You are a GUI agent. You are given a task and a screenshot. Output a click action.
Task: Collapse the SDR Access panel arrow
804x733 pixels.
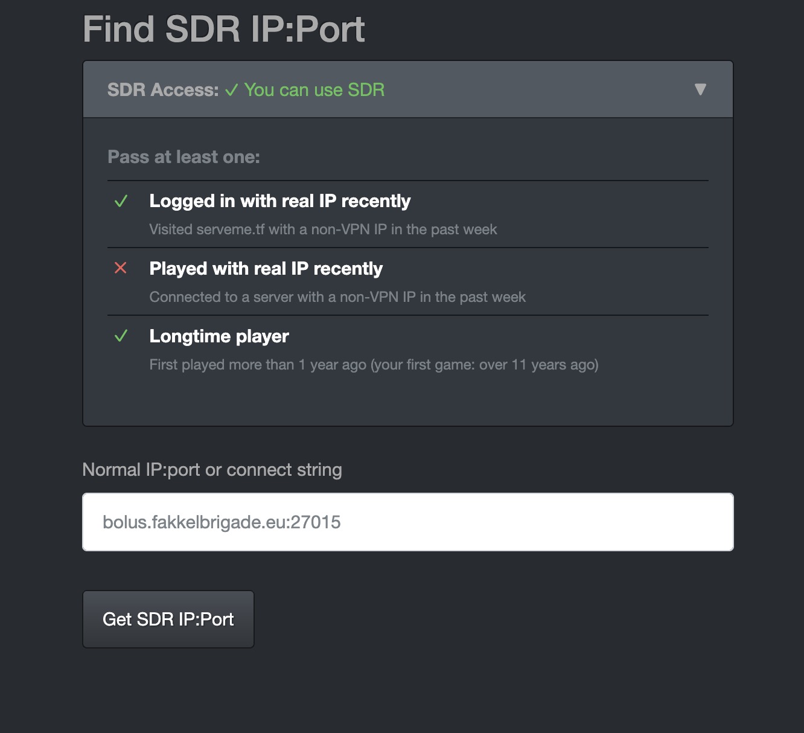[700, 89]
